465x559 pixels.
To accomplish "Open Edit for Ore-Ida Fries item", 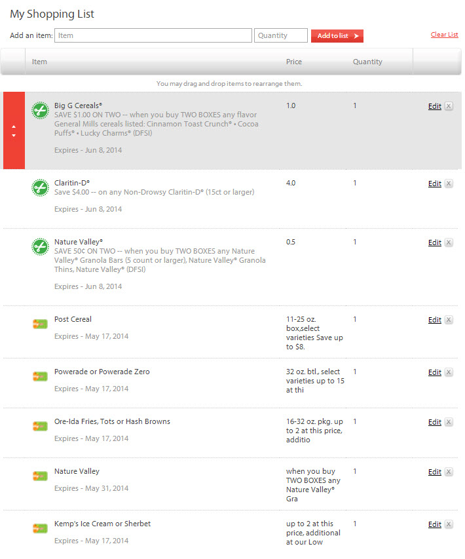I will click(435, 422).
